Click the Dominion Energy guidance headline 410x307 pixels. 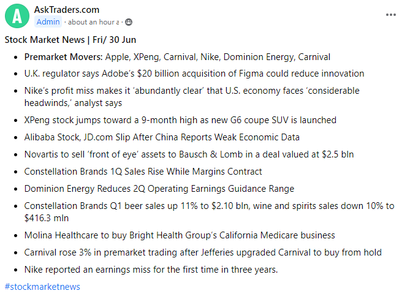(x=159, y=189)
